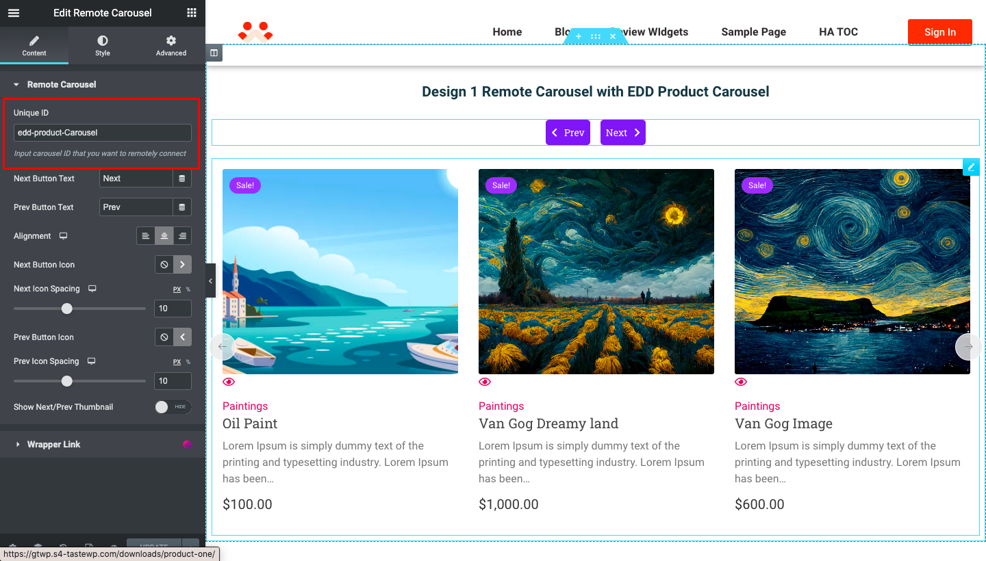Screen dimensions: 986x561
Task: Adjust the Prev Icon Spacing slider
Action: (x=67, y=381)
